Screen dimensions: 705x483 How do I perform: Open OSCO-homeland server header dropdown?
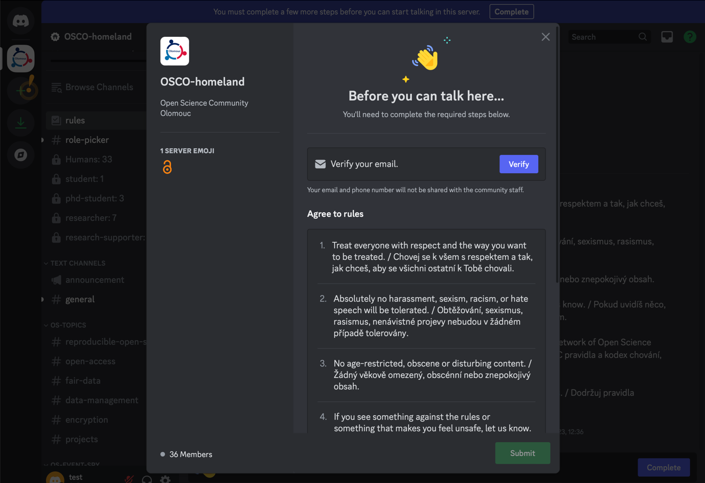pyautogui.click(x=97, y=37)
